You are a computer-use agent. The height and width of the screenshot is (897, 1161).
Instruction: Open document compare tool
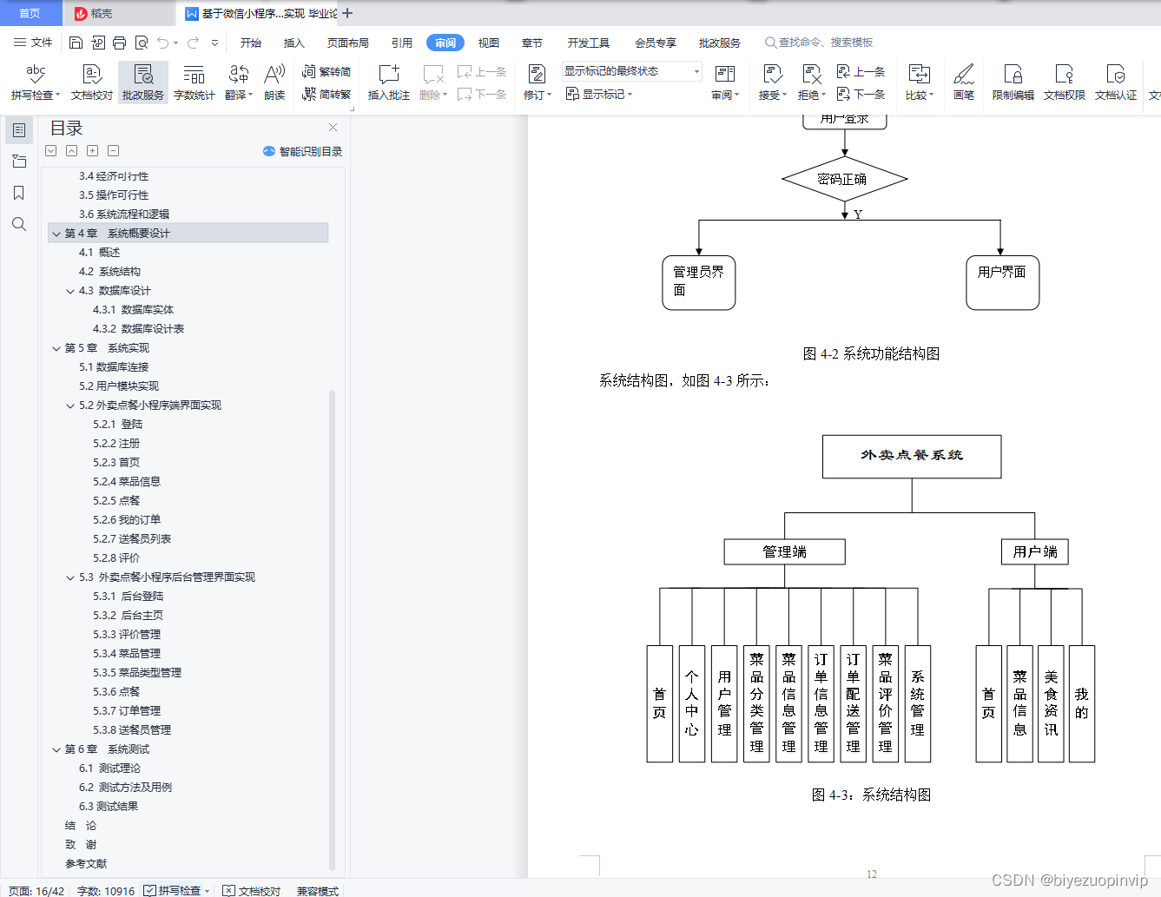tap(919, 82)
